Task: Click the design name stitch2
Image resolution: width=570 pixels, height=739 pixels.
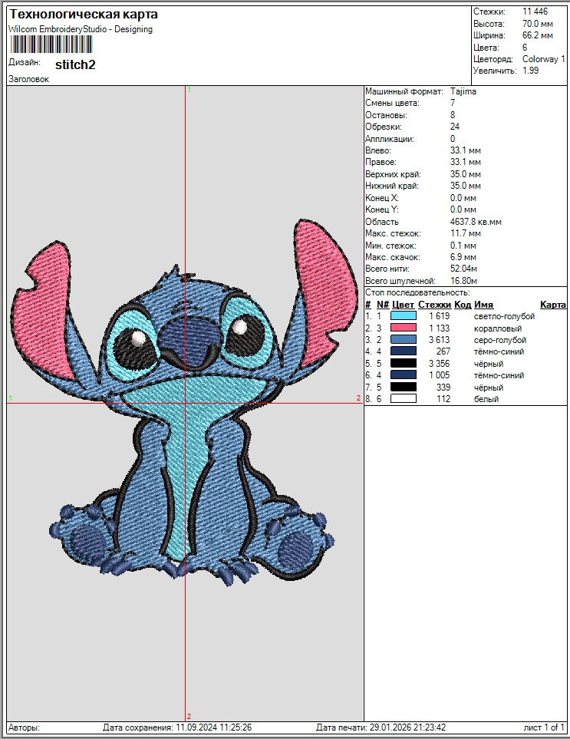Action: (75, 64)
